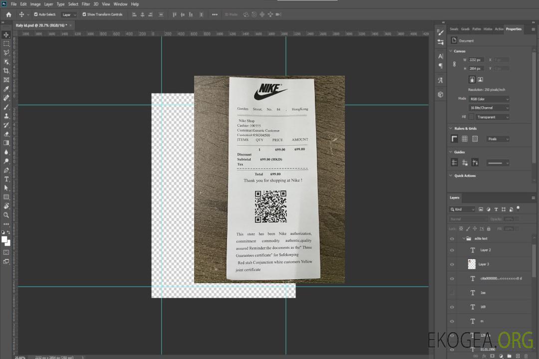539x359 pixels.
Task: Open the guide line style dropdown
Action: pyautogui.click(x=498, y=163)
